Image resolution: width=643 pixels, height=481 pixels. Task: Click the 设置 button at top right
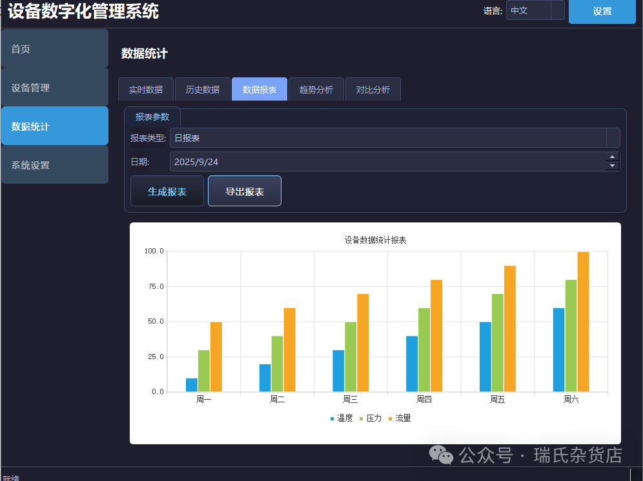[x=602, y=11]
